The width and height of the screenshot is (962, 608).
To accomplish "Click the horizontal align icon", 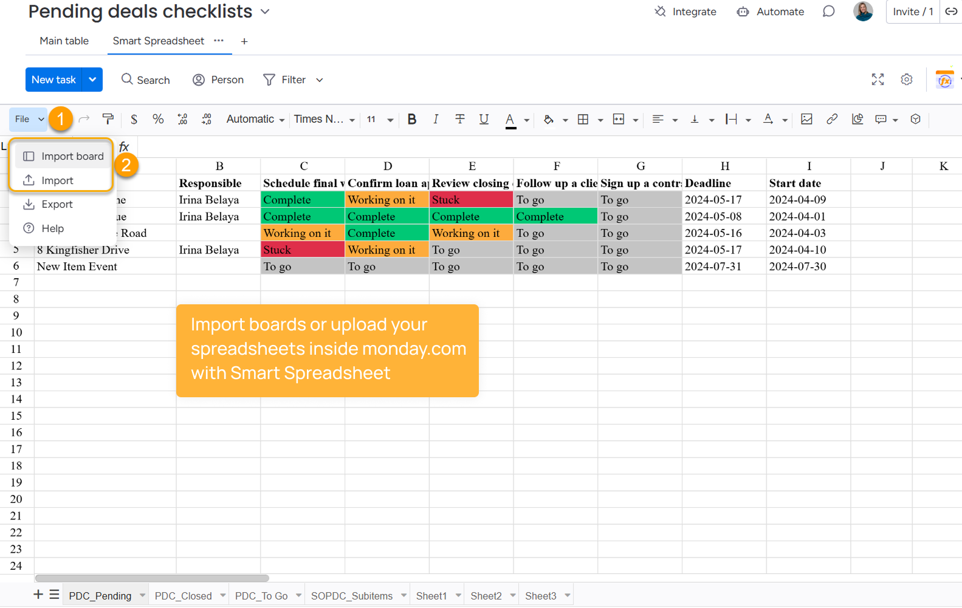I will click(658, 119).
